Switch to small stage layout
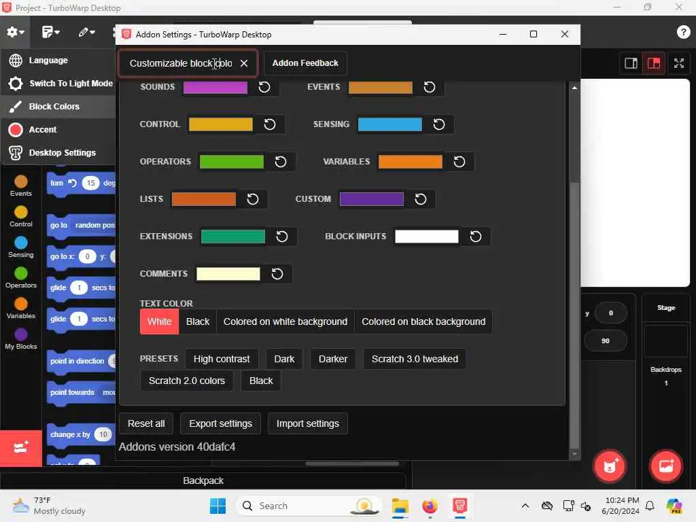 click(631, 63)
